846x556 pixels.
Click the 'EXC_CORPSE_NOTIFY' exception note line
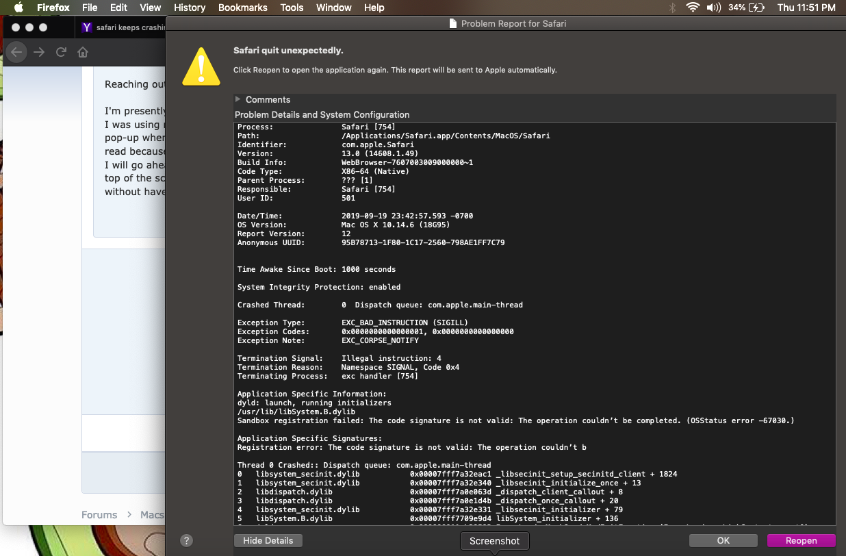[328, 340]
